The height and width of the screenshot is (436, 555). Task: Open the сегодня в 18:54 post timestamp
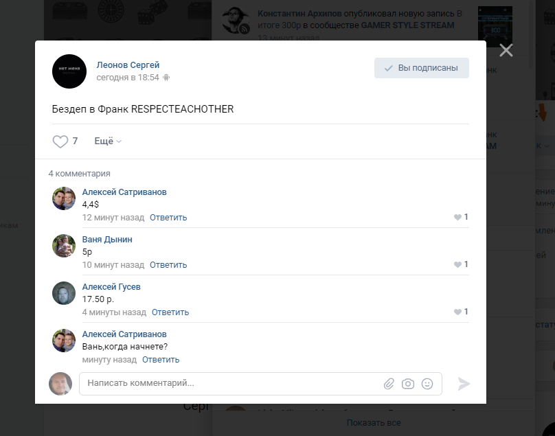pos(128,78)
